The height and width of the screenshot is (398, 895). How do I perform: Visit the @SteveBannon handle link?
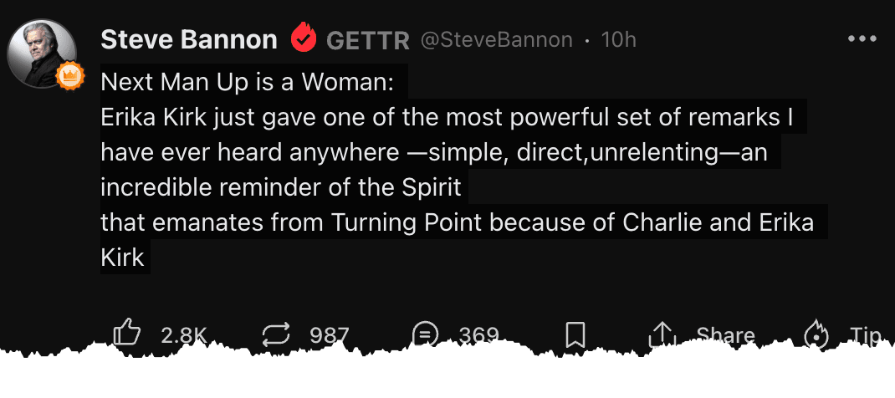click(x=496, y=40)
